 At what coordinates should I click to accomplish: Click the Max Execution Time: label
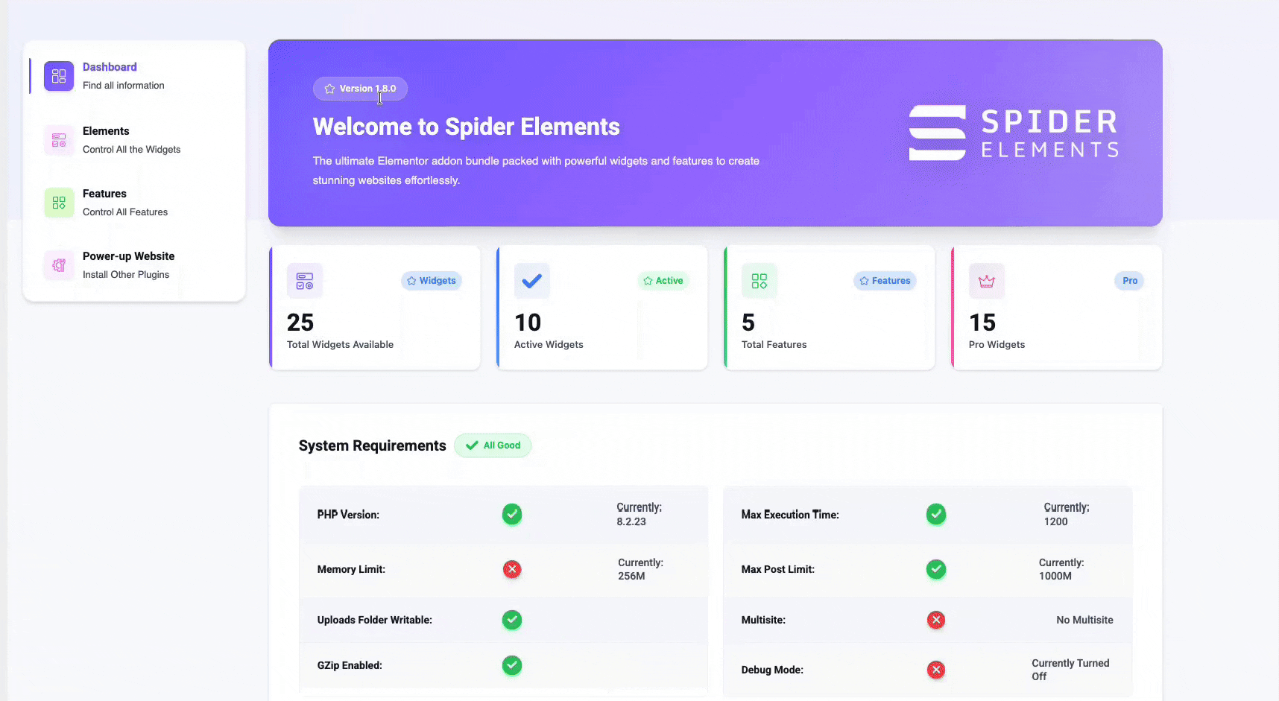coord(790,515)
